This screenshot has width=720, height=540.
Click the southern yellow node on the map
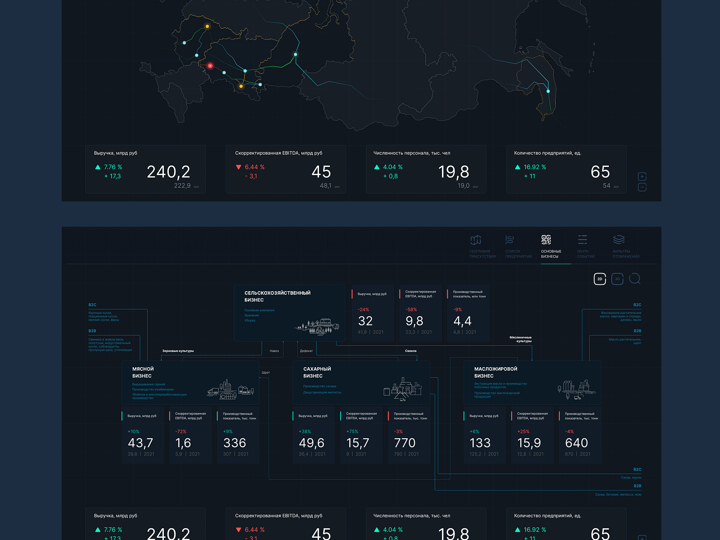[x=241, y=86]
